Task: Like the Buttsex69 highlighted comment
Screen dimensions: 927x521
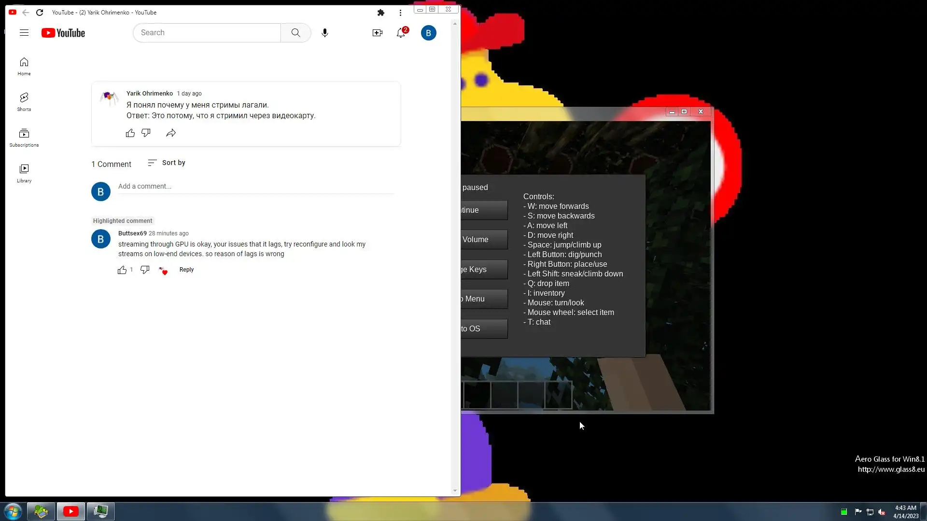Action: (x=122, y=270)
